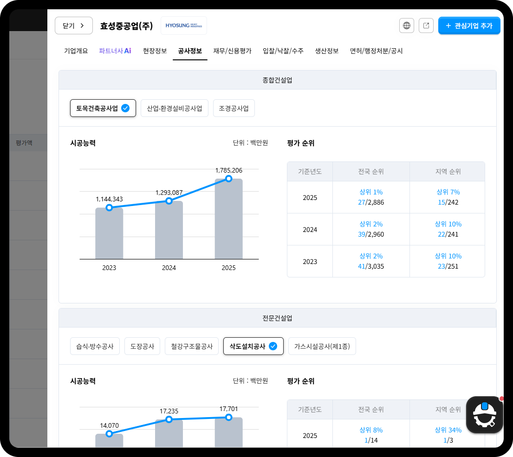Open the 생산정보 tab
Viewport: 513px width, 457px height.
coord(326,51)
